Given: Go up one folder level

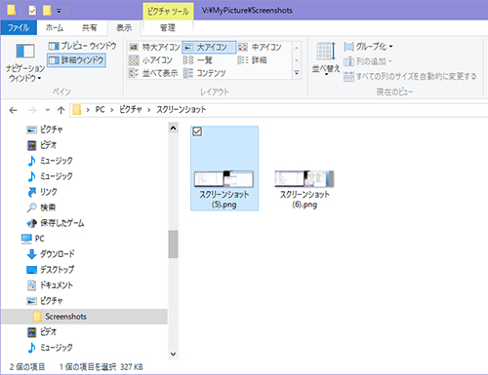Looking at the screenshot, I should point(61,111).
